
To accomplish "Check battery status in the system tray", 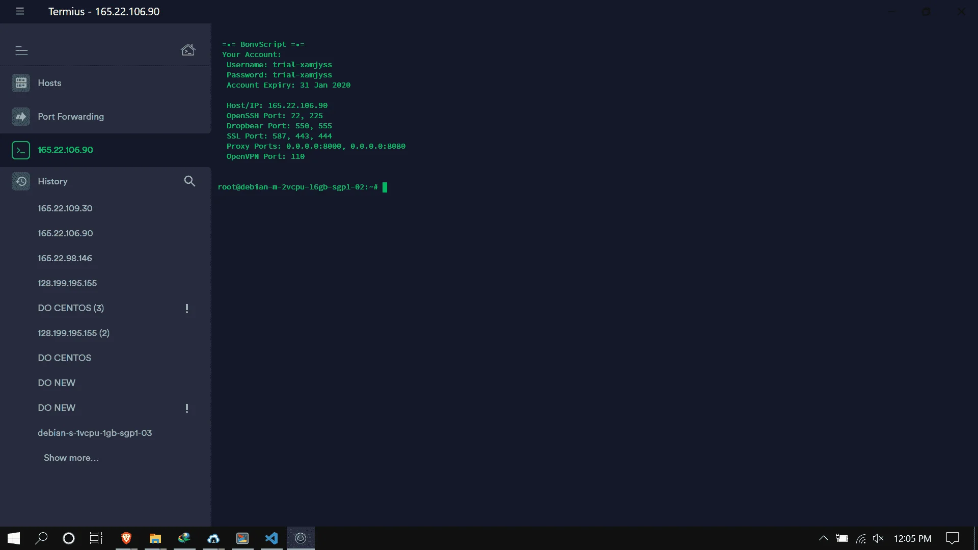I will 842,538.
